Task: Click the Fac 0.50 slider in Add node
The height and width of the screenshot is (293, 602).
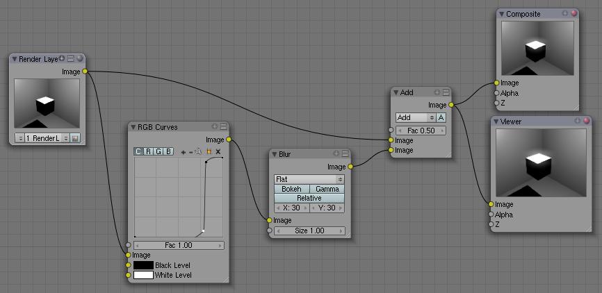Action: point(421,131)
